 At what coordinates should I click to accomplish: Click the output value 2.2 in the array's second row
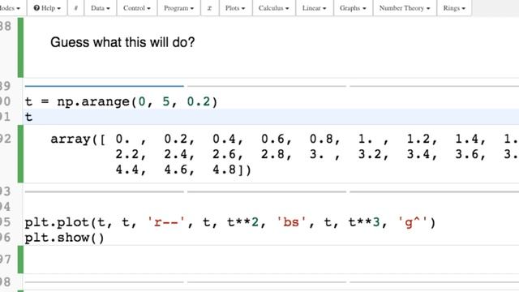(x=127, y=154)
